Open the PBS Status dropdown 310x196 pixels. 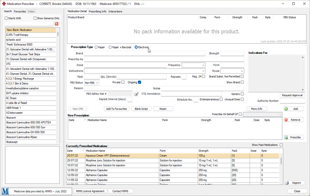[x=97, y=83]
